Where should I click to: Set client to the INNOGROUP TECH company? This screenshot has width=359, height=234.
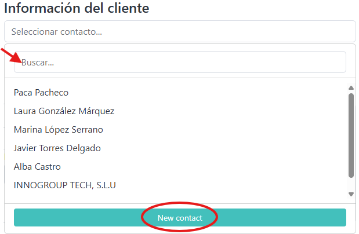pos(65,185)
